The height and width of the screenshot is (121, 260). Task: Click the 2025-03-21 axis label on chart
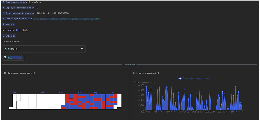click(145, 112)
